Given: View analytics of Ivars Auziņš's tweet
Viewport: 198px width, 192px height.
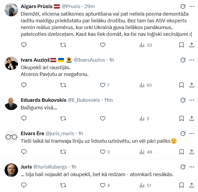Looking at the screenshot, I should click(x=146, y=85).
